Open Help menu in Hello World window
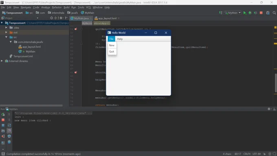 (120, 39)
